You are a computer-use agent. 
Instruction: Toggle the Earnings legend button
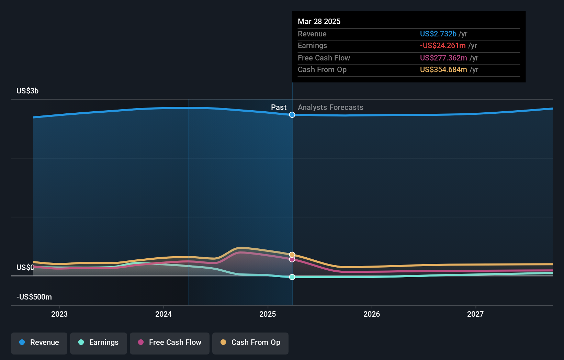pos(99,343)
